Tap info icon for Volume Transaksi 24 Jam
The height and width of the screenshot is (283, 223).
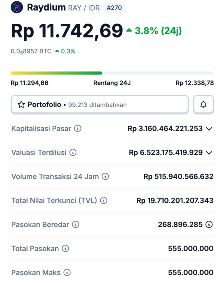pos(105,177)
